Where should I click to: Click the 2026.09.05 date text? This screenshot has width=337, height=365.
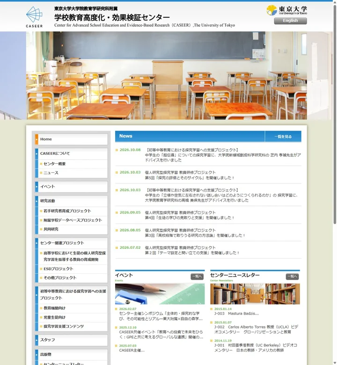(x=130, y=212)
